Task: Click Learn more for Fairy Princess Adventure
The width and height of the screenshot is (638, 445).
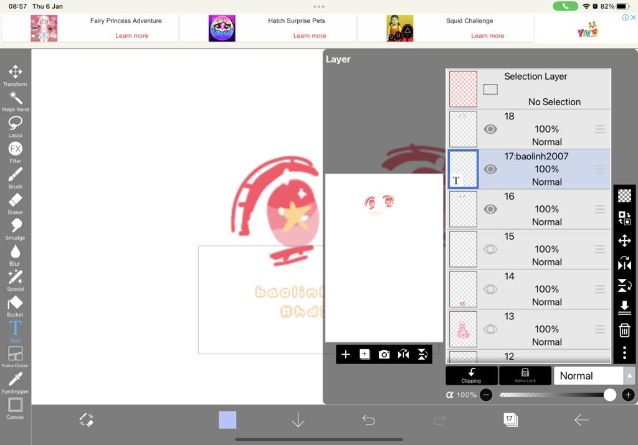Action: click(132, 35)
